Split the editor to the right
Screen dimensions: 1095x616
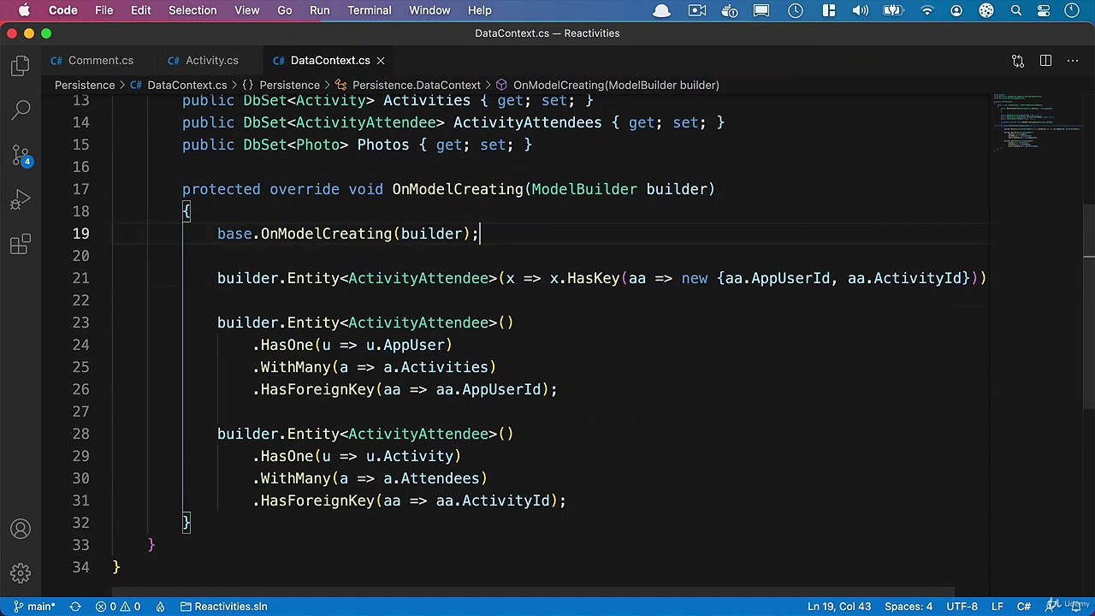[1045, 61]
